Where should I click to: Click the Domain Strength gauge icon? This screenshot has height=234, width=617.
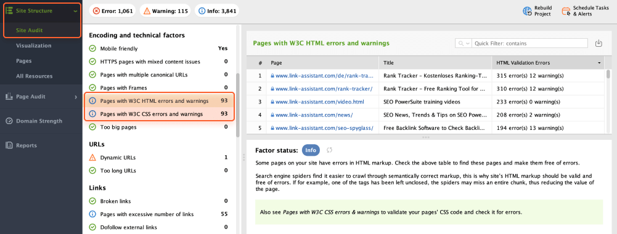9,121
